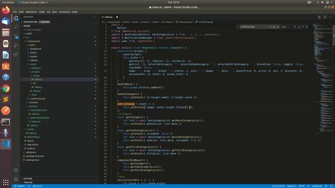Click the unsaved dot on index.js tab
Screen dimensions: 335x188
click(x=117, y=17)
